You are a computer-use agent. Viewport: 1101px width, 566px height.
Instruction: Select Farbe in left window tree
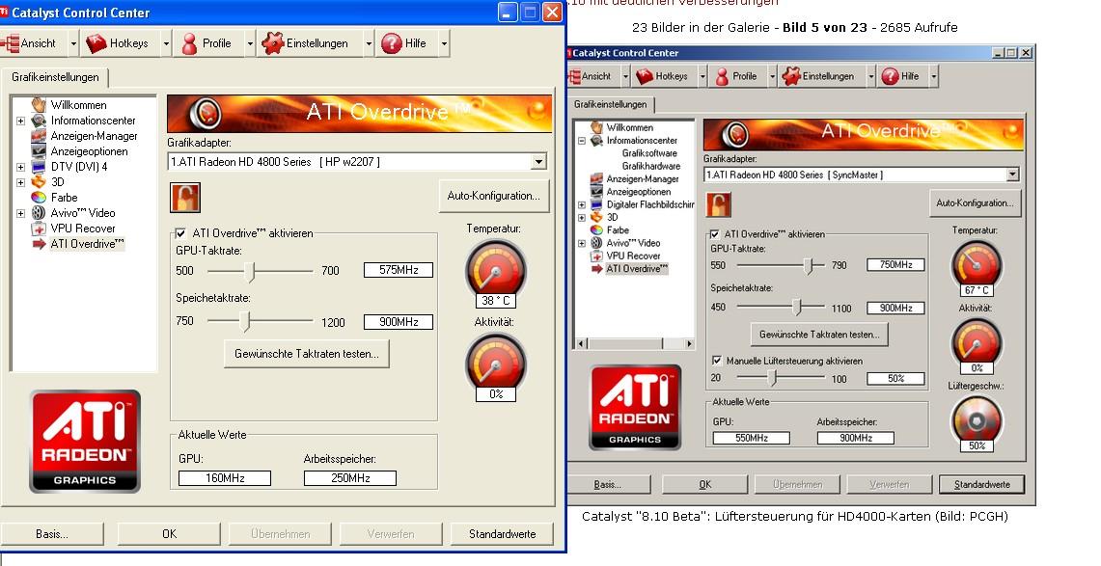[64, 198]
